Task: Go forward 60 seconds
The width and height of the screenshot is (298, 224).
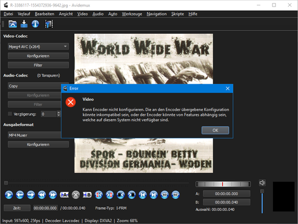Action: pos(175,195)
